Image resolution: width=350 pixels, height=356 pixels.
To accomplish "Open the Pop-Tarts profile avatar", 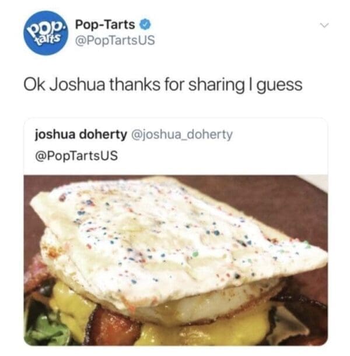I will click(x=45, y=33).
